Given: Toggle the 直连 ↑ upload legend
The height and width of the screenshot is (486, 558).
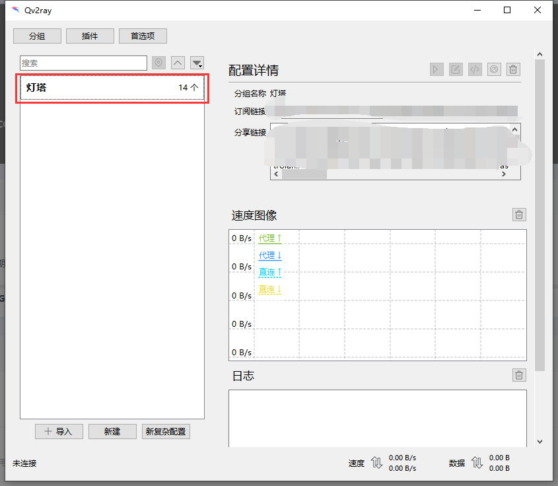Looking at the screenshot, I should coord(270,273).
